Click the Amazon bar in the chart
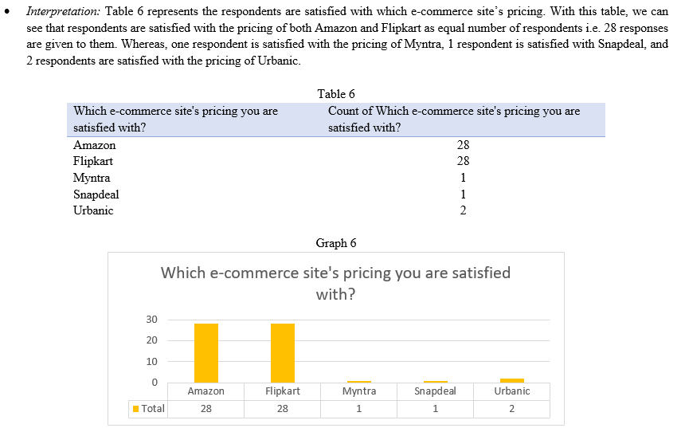The height and width of the screenshot is (432, 685). (206, 353)
